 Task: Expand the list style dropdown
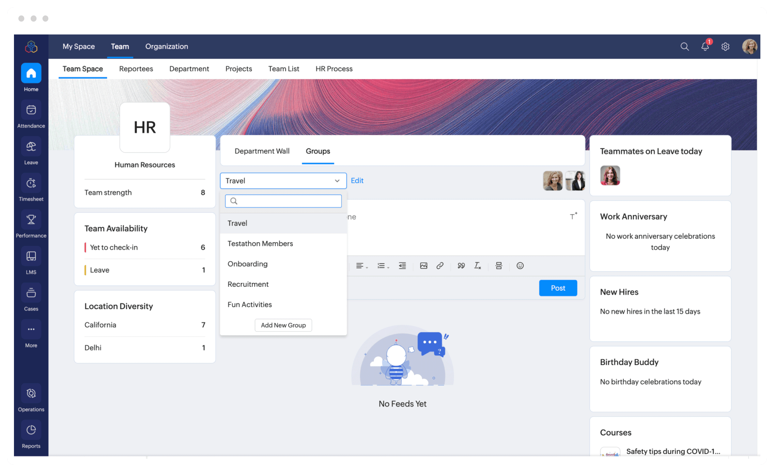pos(383,266)
